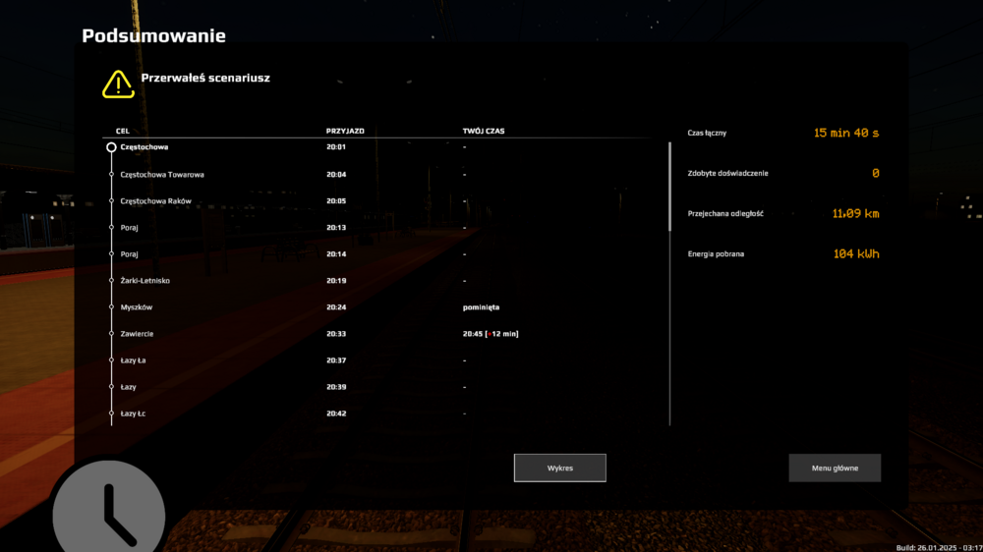The width and height of the screenshot is (983, 552).
Task: Click arrival time 20:04
Action: click(336, 175)
